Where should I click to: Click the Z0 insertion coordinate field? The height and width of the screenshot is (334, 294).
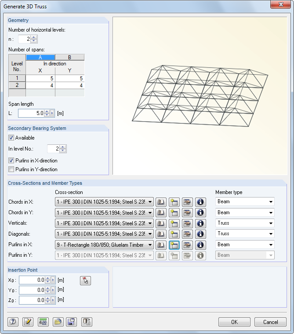point(32,300)
